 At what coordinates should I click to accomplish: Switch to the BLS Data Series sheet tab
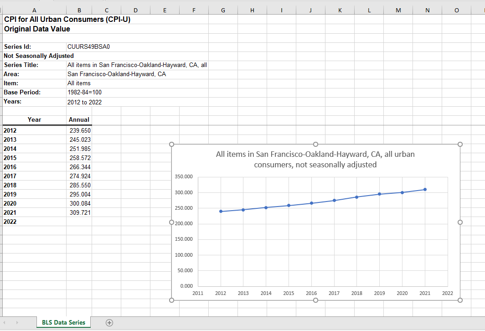[x=63, y=322]
